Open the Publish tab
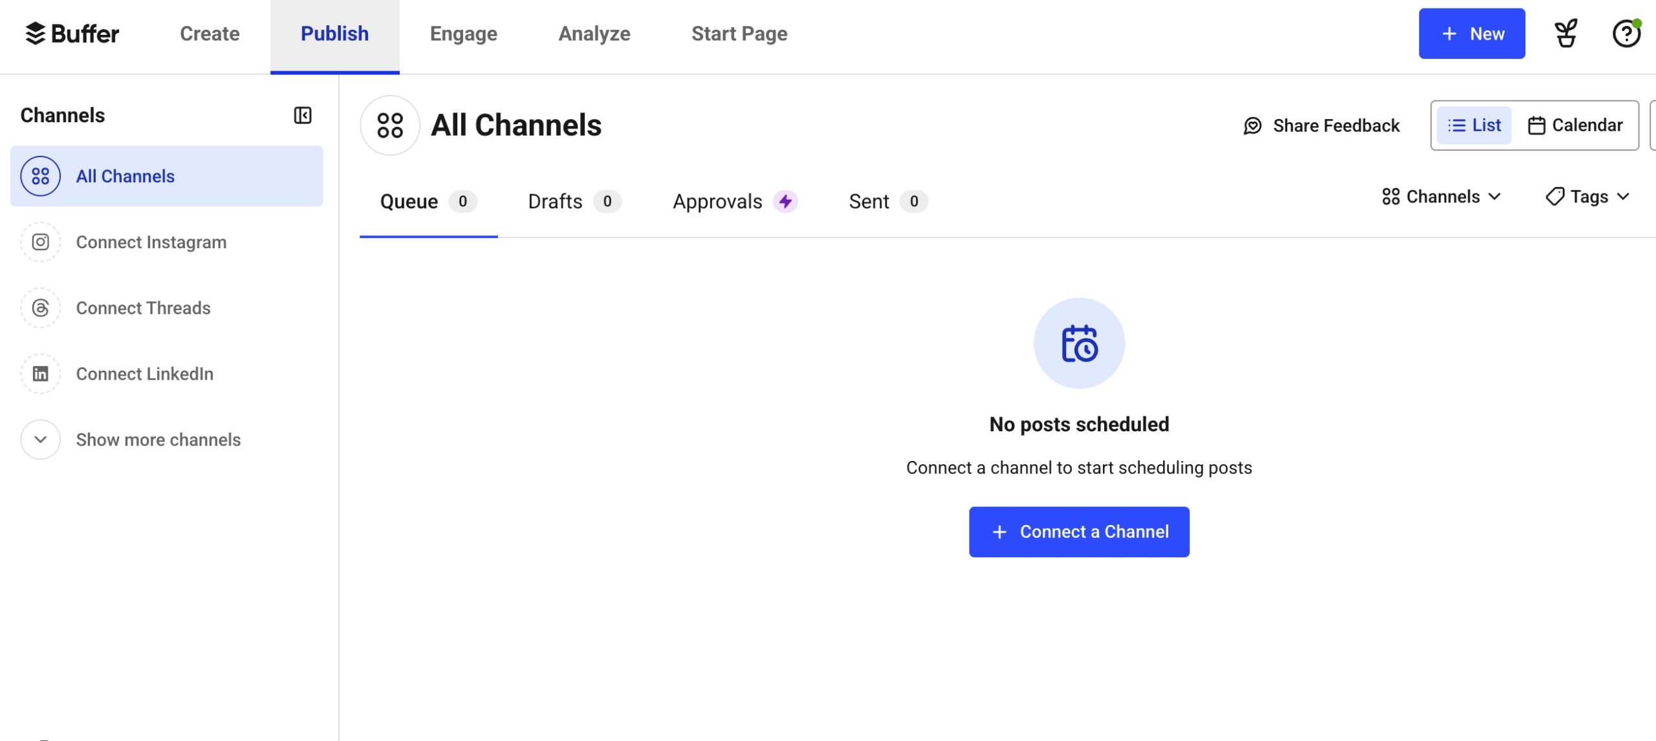 [334, 36]
